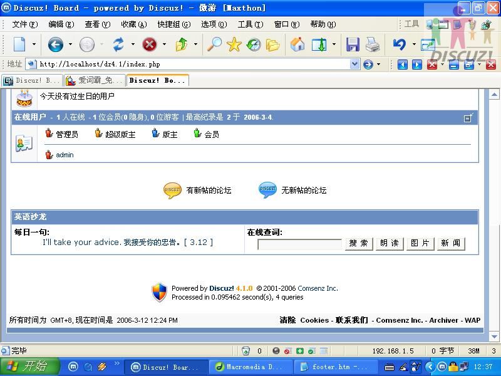Open the 选项(O) menu
Screen dimensions: 501x376
[x=214, y=24]
